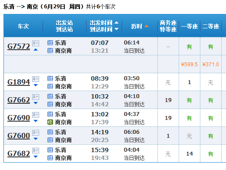
Task: Click 过 icon beside 乐清 in G7690 row
Action: click(50, 114)
